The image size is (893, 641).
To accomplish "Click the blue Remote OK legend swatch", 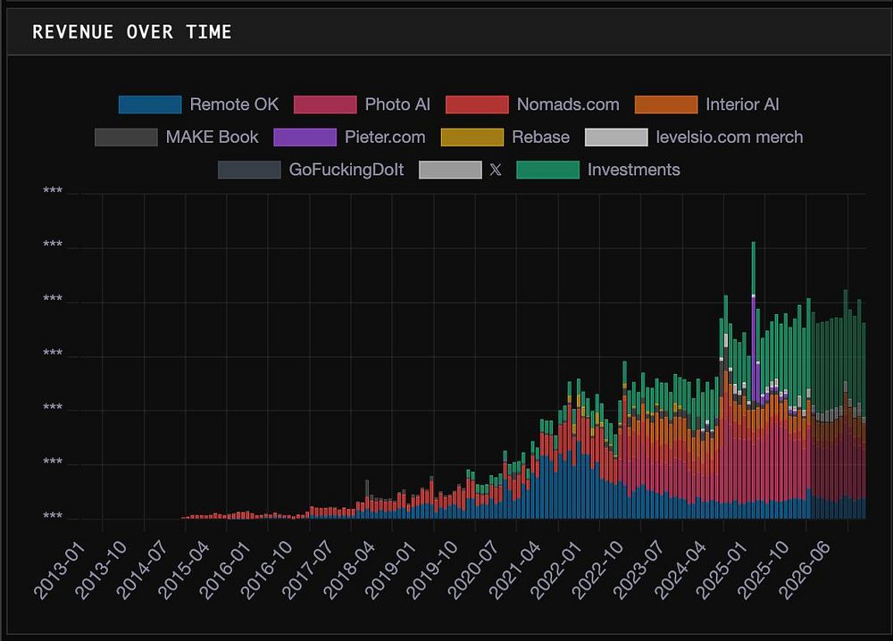I will pyautogui.click(x=150, y=104).
